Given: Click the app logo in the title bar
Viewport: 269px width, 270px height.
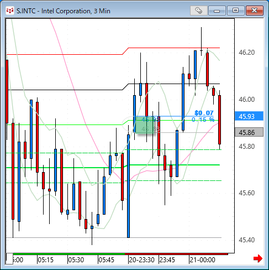Looking at the screenshot, I should (9, 11).
